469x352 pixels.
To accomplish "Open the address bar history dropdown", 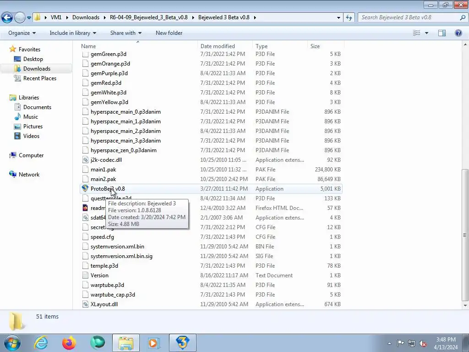I will 338,18.
